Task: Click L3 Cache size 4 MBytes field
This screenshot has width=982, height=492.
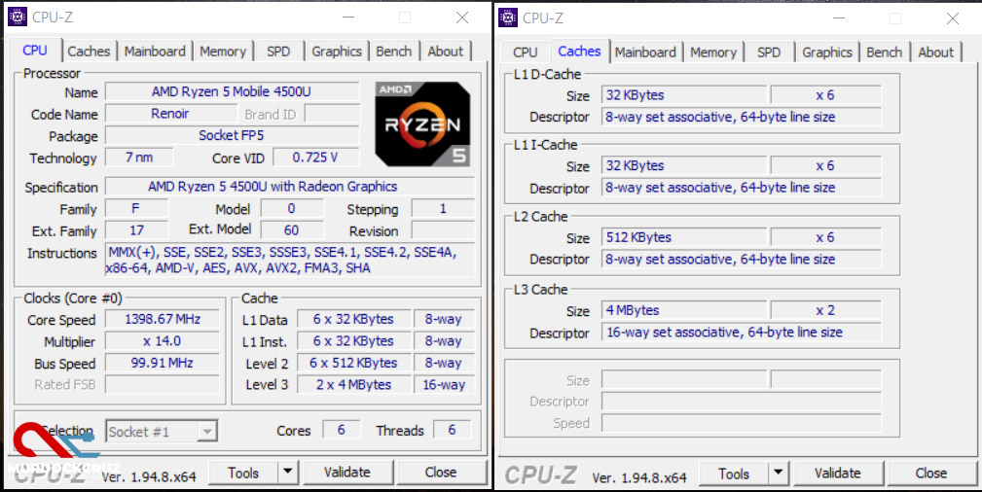Action: [x=684, y=310]
